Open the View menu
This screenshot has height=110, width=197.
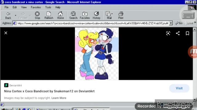coord(24,7)
